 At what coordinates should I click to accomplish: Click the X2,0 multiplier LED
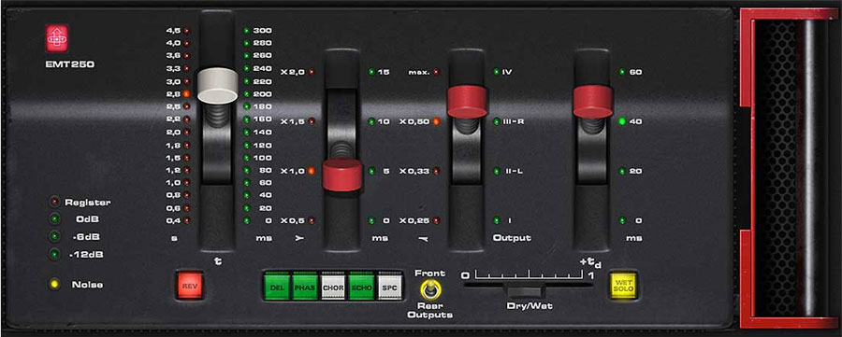point(312,72)
